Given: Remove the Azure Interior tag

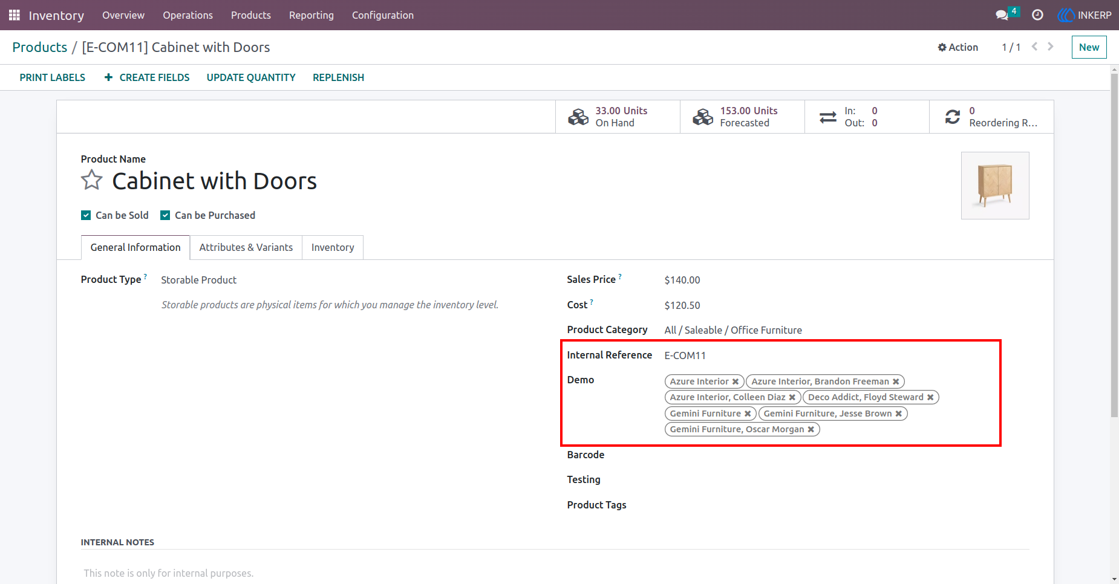Looking at the screenshot, I should pos(736,381).
